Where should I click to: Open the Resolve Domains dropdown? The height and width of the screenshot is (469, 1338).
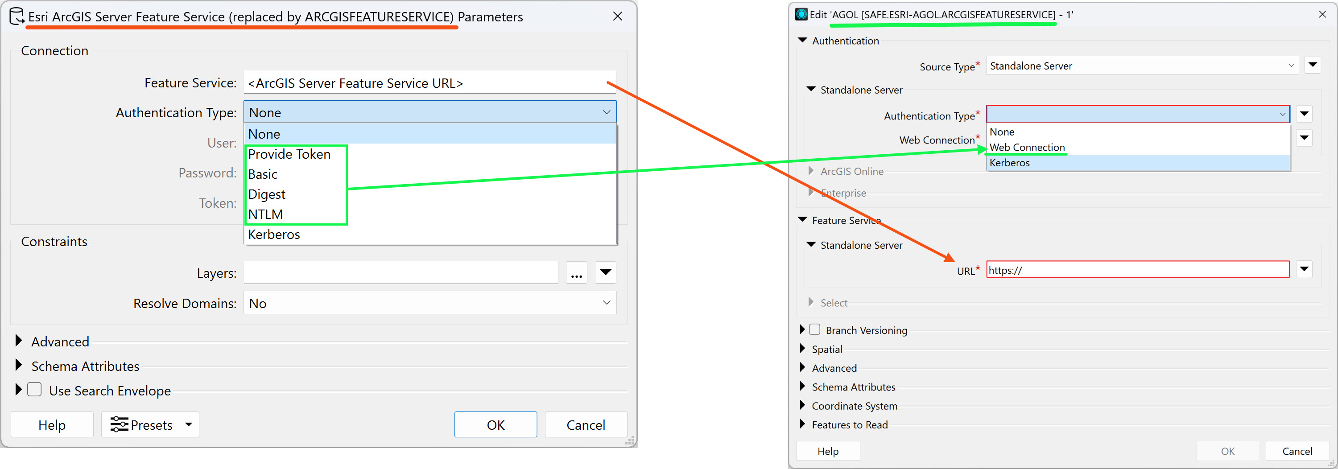[x=429, y=303]
